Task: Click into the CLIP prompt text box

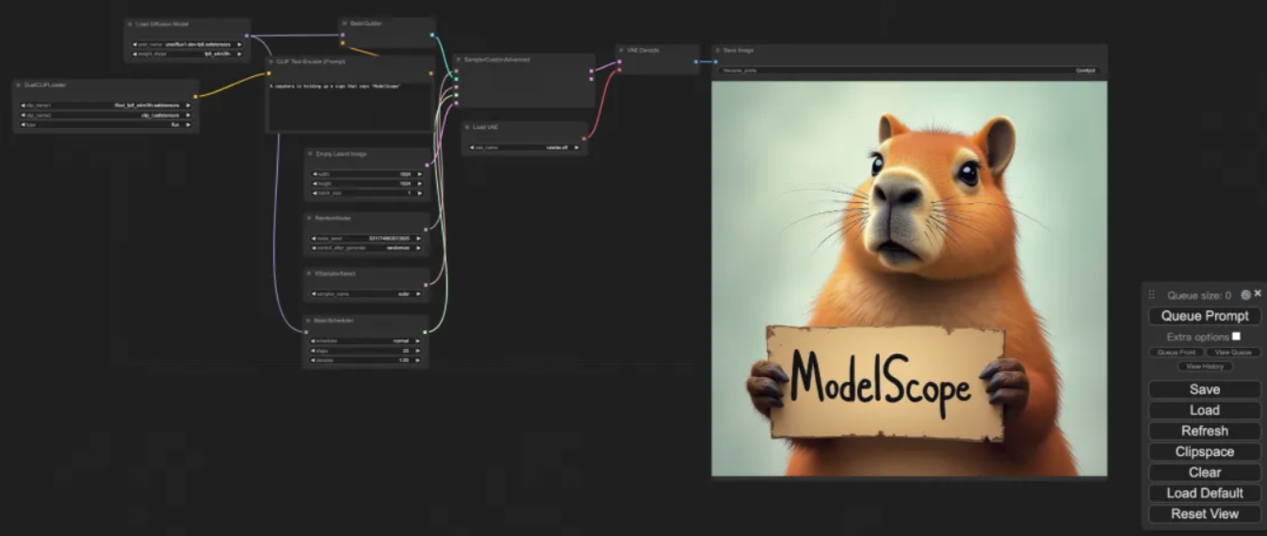Action: (x=349, y=105)
